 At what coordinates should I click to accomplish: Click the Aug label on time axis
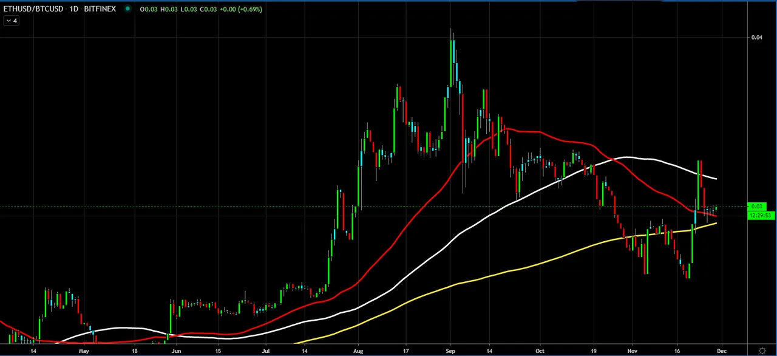[358, 351]
